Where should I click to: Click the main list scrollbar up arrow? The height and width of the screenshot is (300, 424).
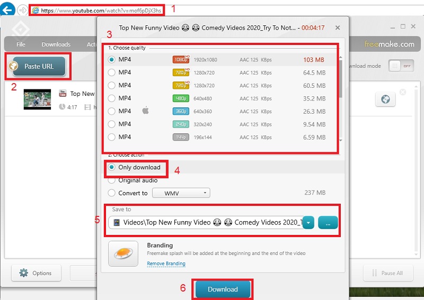click(x=417, y=86)
